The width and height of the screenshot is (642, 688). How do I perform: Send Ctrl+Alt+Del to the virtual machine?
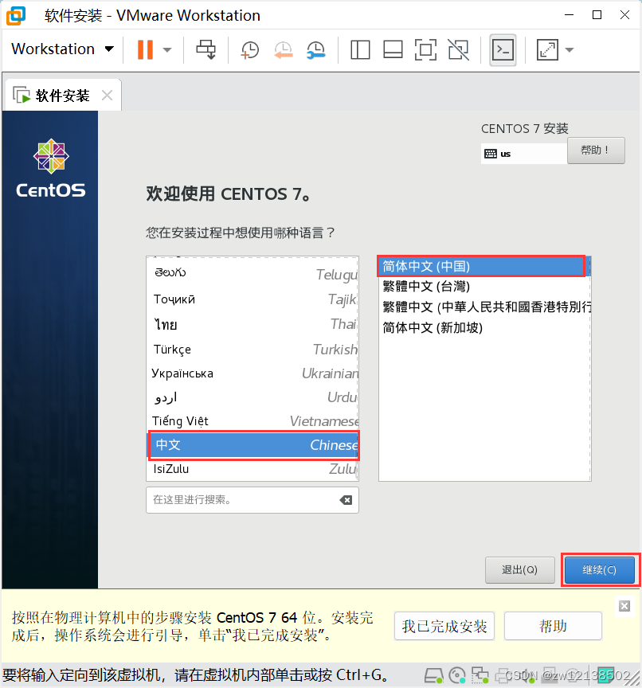[206, 49]
